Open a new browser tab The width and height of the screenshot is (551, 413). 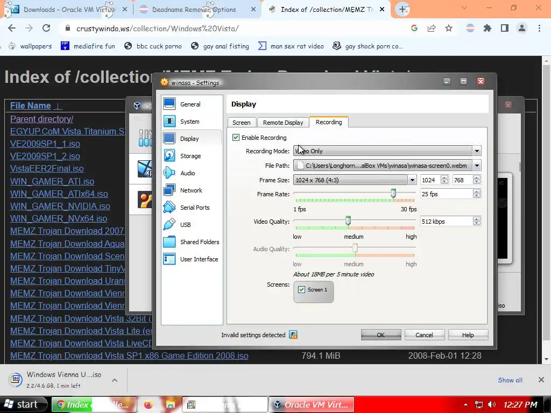click(402, 10)
